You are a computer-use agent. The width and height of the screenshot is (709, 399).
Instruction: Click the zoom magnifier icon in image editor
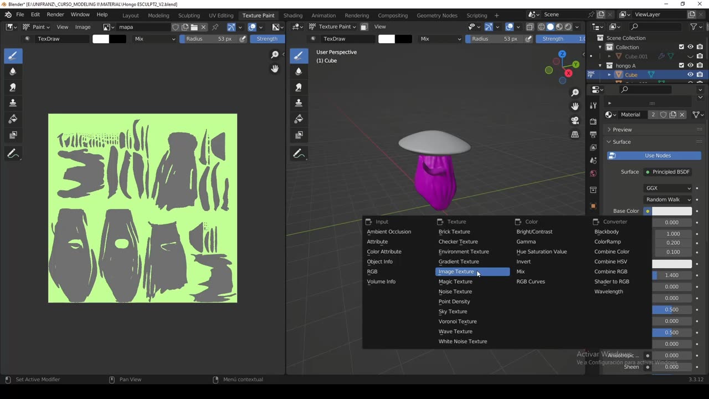coord(275,54)
